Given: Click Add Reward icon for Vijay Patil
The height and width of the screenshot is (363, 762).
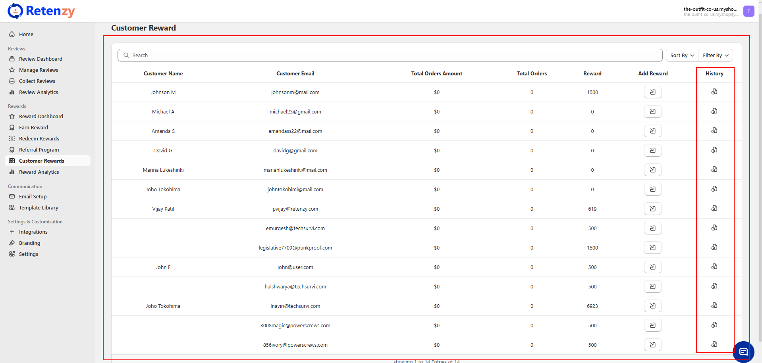Looking at the screenshot, I should point(652,209).
